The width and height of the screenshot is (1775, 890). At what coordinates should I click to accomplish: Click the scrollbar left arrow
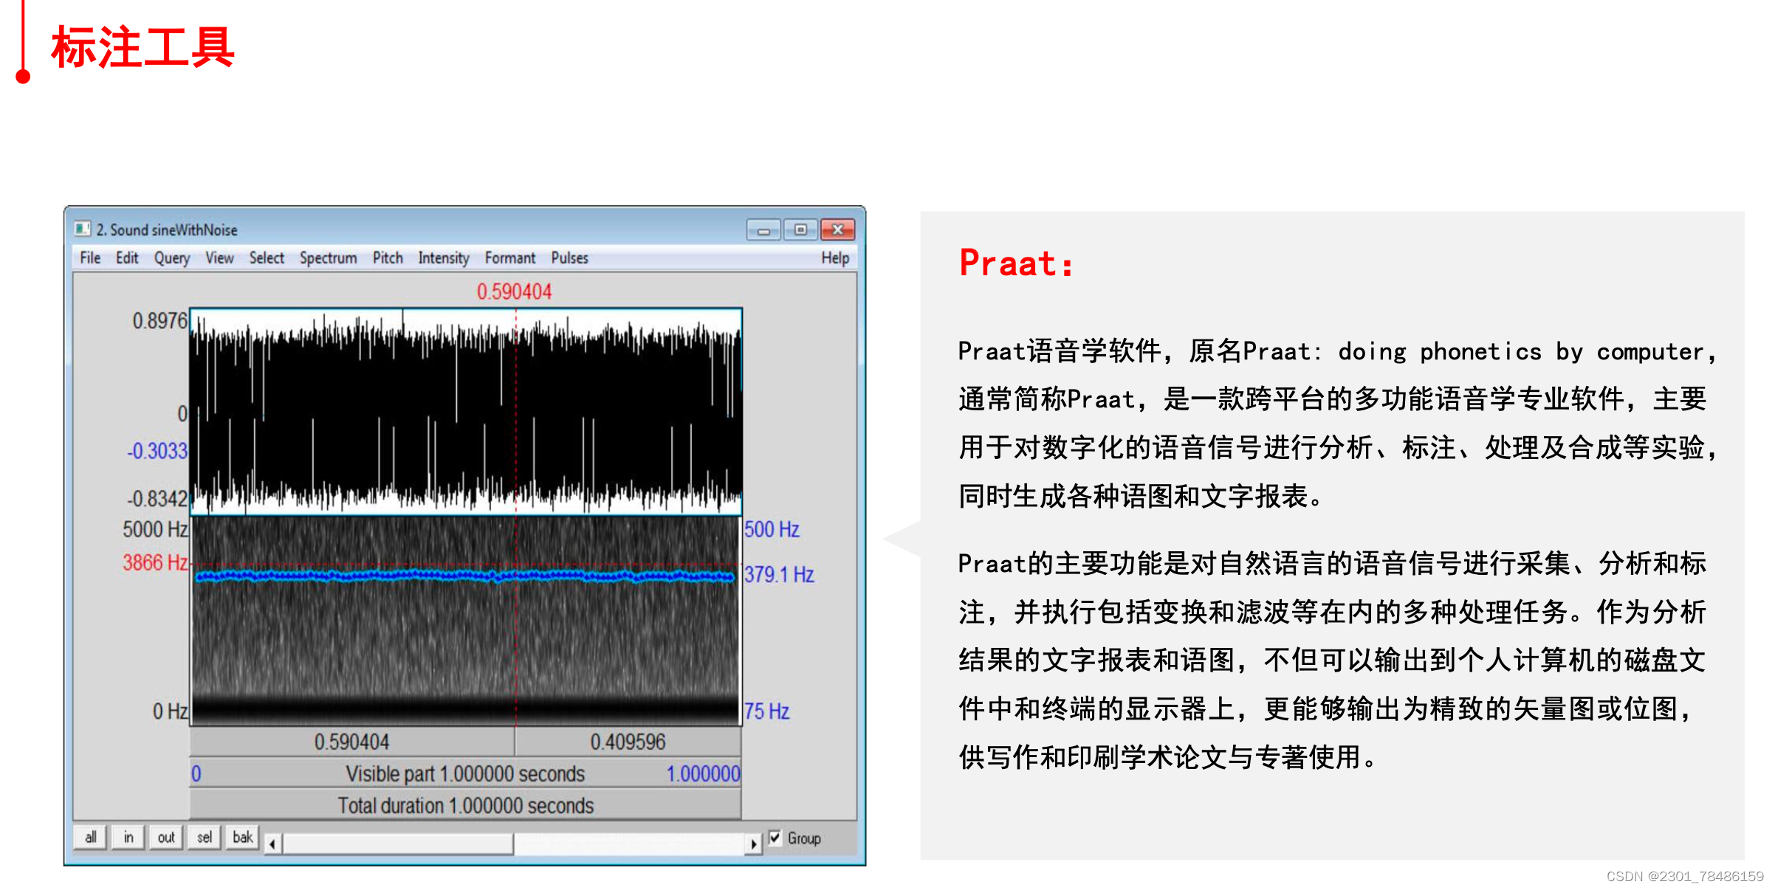click(272, 844)
